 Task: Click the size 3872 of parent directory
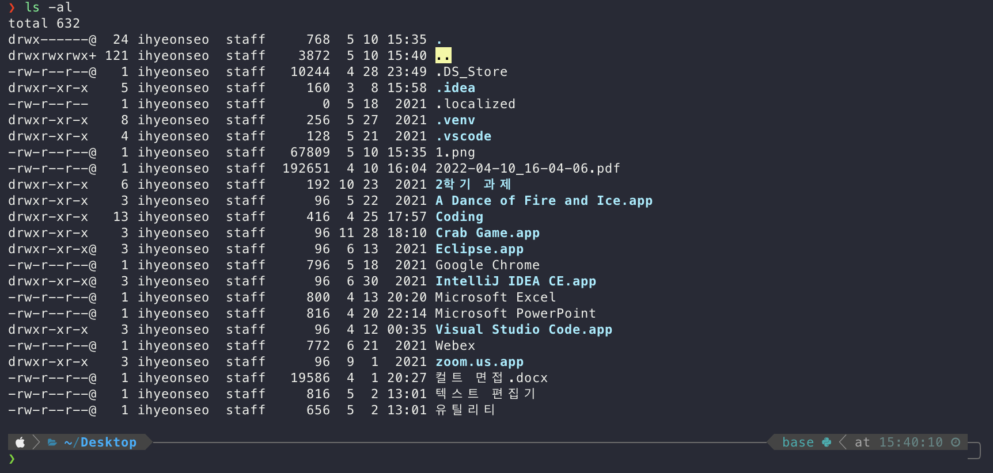pyautogui.click(x=314, y=56)
